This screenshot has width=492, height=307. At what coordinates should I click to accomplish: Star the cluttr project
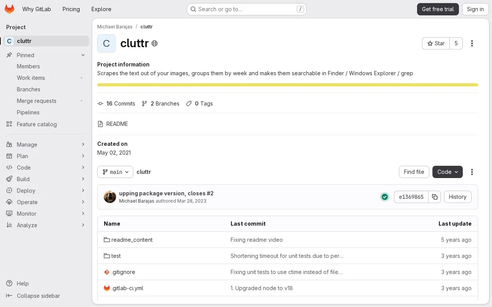(436, 43)
